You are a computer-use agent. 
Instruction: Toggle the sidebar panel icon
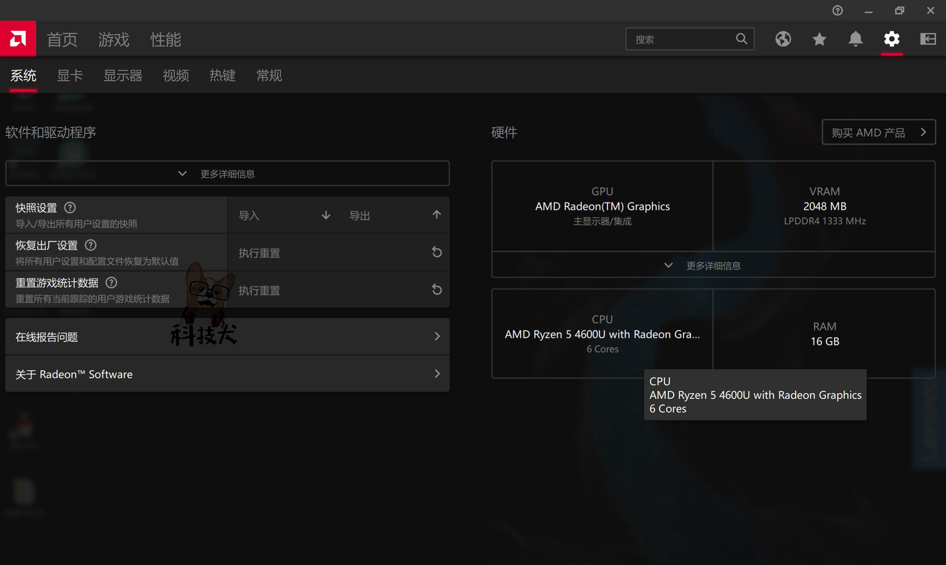(x=928, y=39)
